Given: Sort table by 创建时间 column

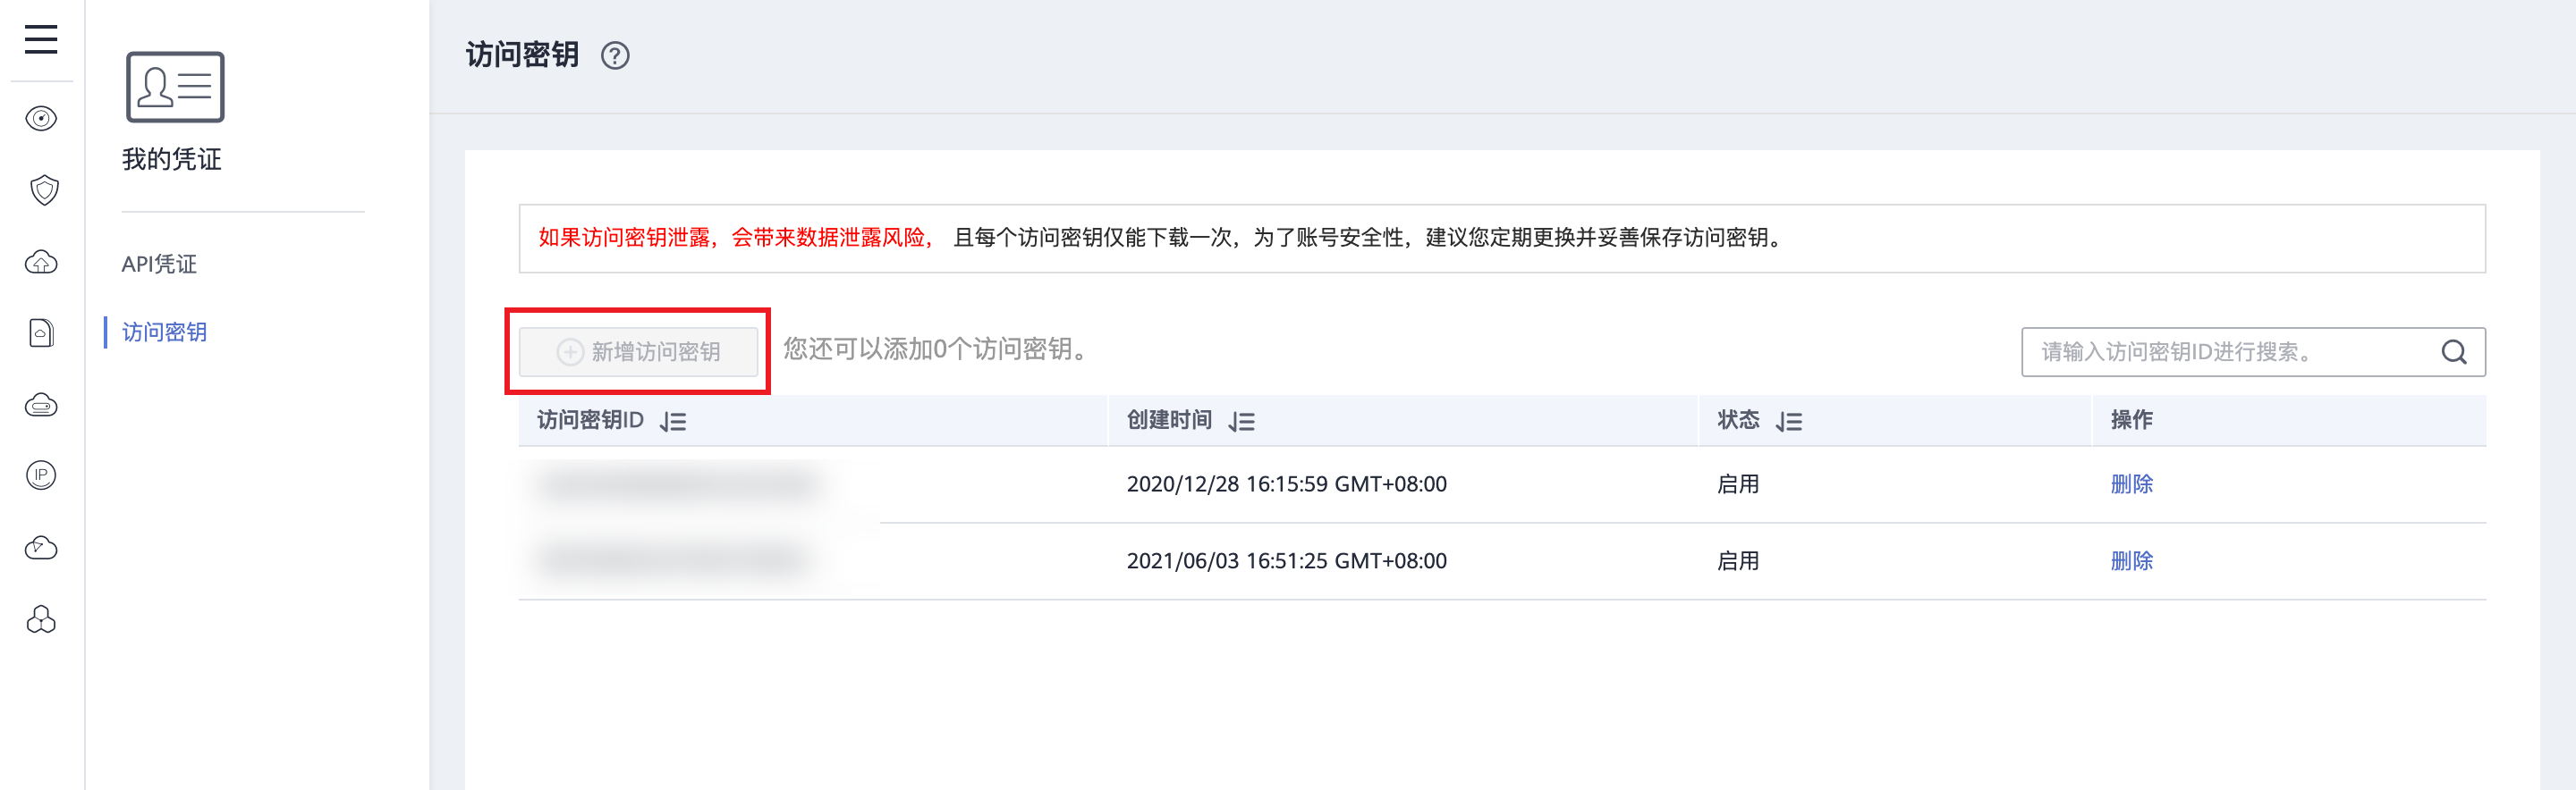Looking at the screenshot, I should (x=1242, y=422).
